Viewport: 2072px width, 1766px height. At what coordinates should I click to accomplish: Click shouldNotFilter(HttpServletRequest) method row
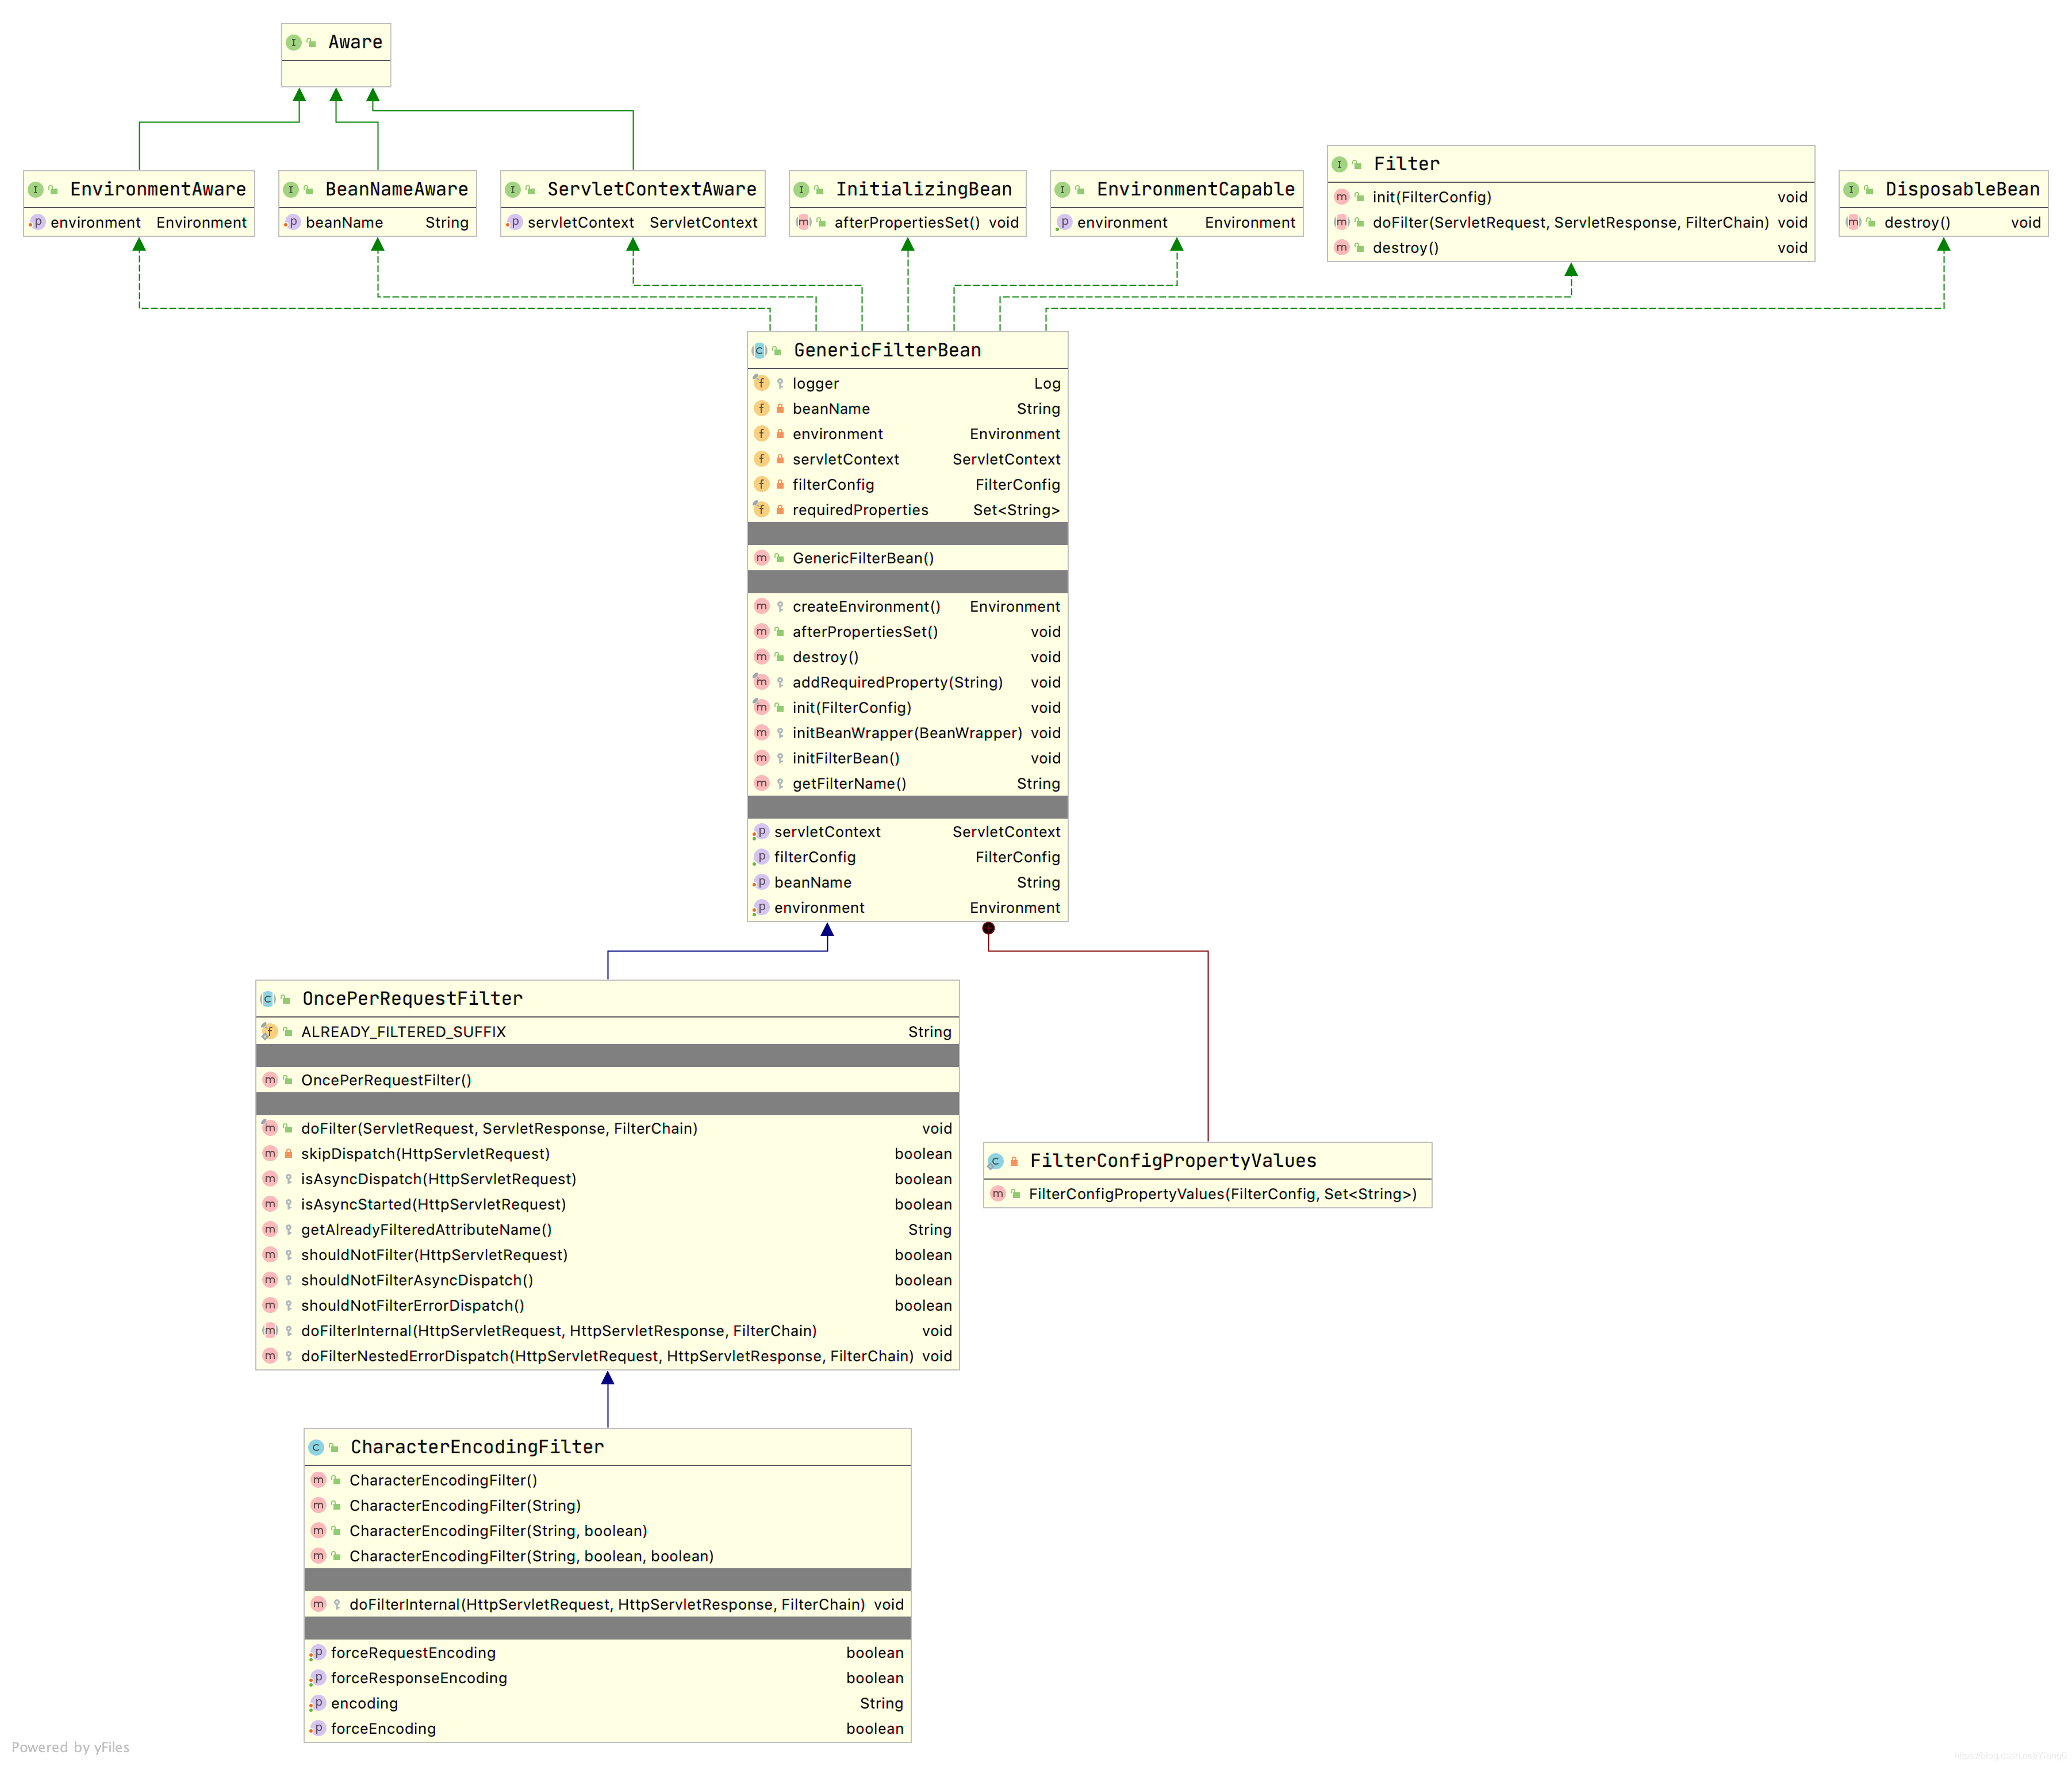click(608, 1255)
